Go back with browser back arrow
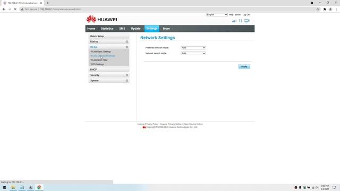The height and width of the screenshot is (191, 340). pyautogui.click(x=4, y=10)
